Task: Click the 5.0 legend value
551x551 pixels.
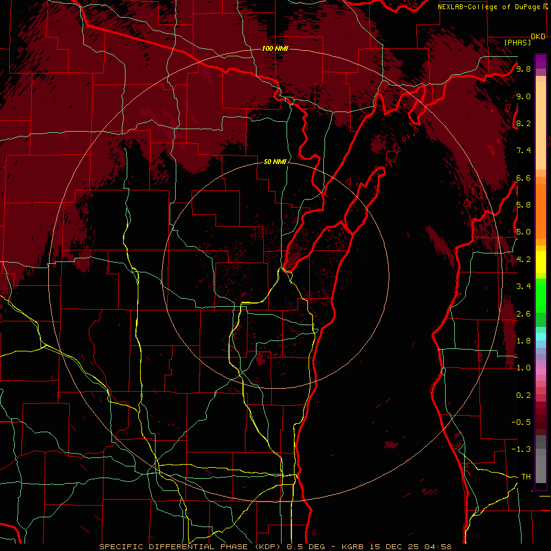Action: tap(523, 232)
